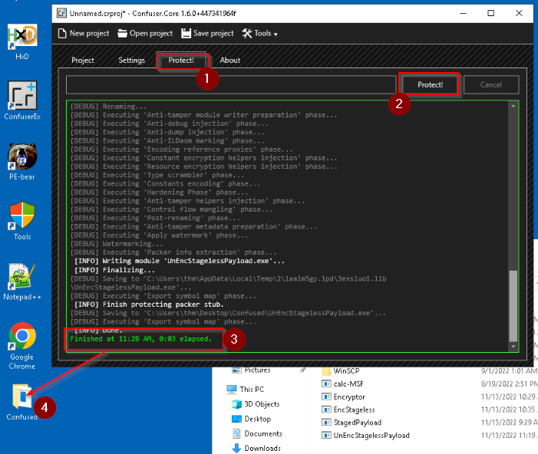Minimize the ConfuserEx window

click(x=464, y=13)
